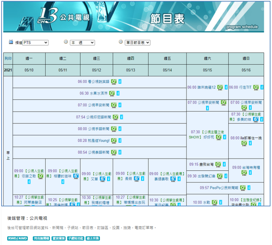Click the 列印 print link
The image size is (272, 245).
(x=8, y=58)
